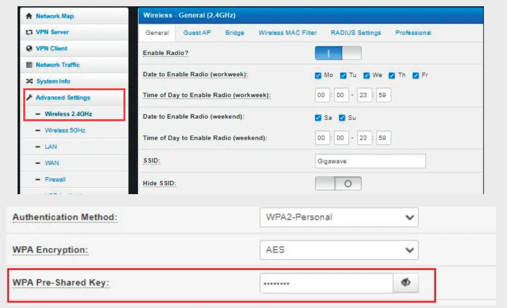The width and height of the screenshot is (507, 308).
Task: Select Firewall in the sidebar
Action: click(74, 180)
